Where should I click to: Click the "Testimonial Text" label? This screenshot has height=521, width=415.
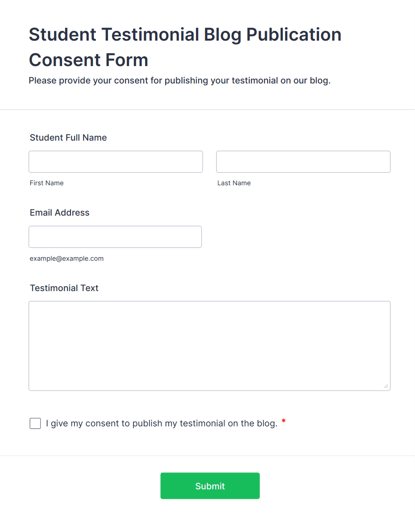point(64,288)
